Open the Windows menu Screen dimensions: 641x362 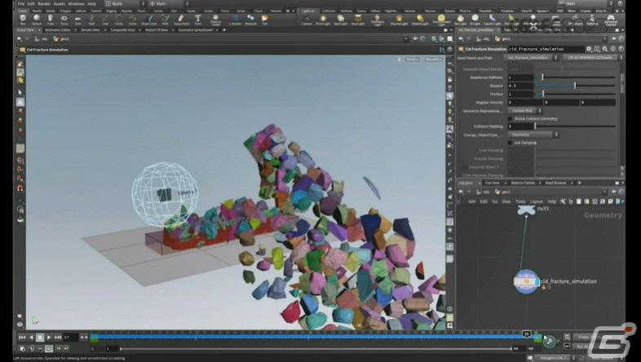[x=76, y=4]
